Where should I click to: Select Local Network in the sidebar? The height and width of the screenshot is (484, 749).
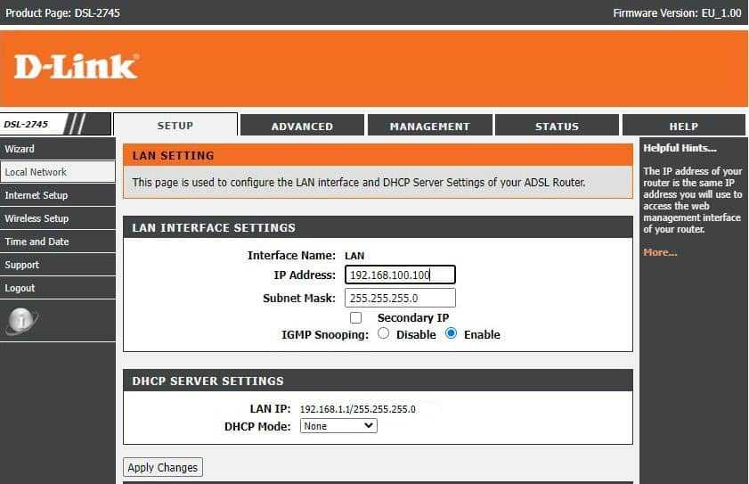click(x=57, y=172)
